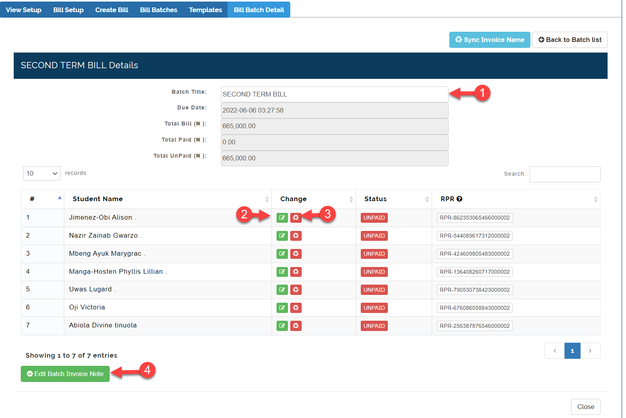Click SECOND TERM BILL Details heading
The width and height of the screenshot is (626, 418).
tap(80, 65)
